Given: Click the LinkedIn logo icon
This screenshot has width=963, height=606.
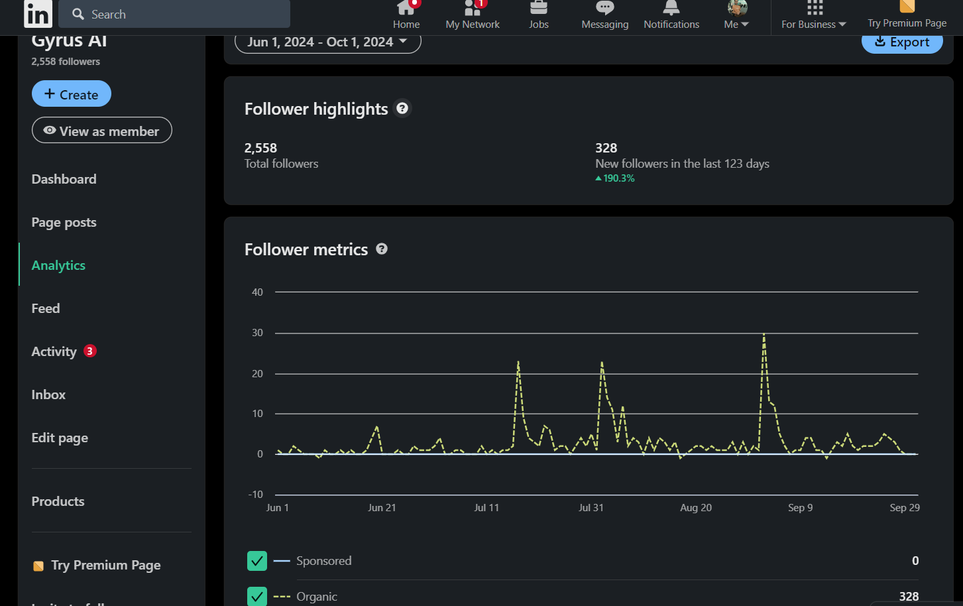Looking at the screenshot, I should point(38,14).
